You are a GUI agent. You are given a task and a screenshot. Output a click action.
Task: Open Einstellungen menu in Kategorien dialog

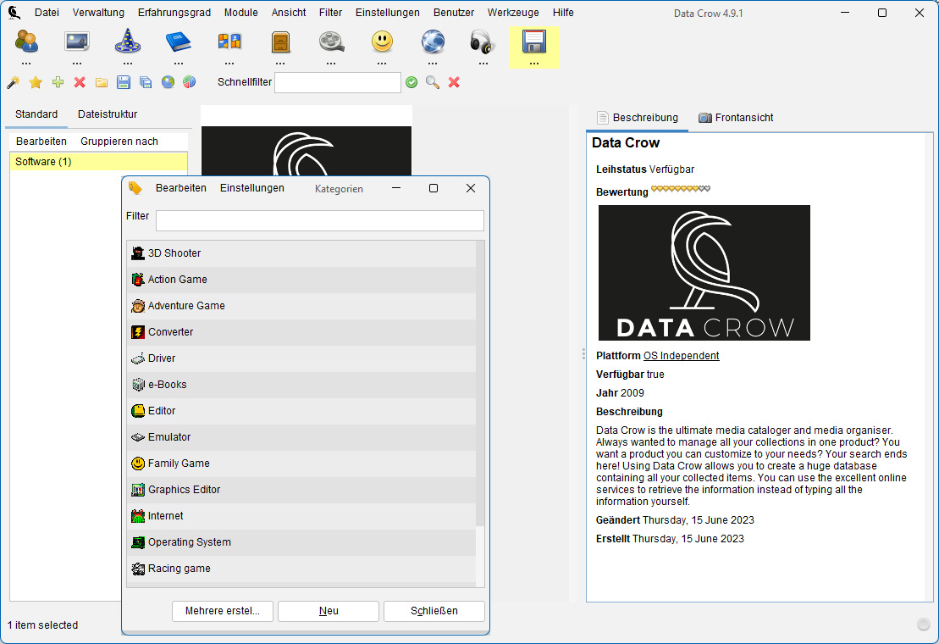252,188
